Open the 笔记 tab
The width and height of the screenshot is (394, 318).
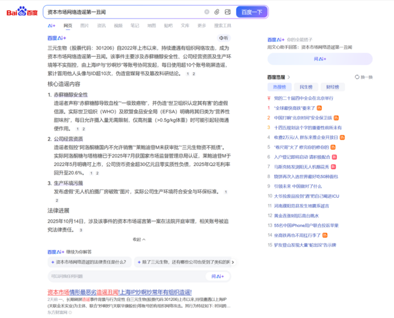pyautogui.click(x=135, y=25)
